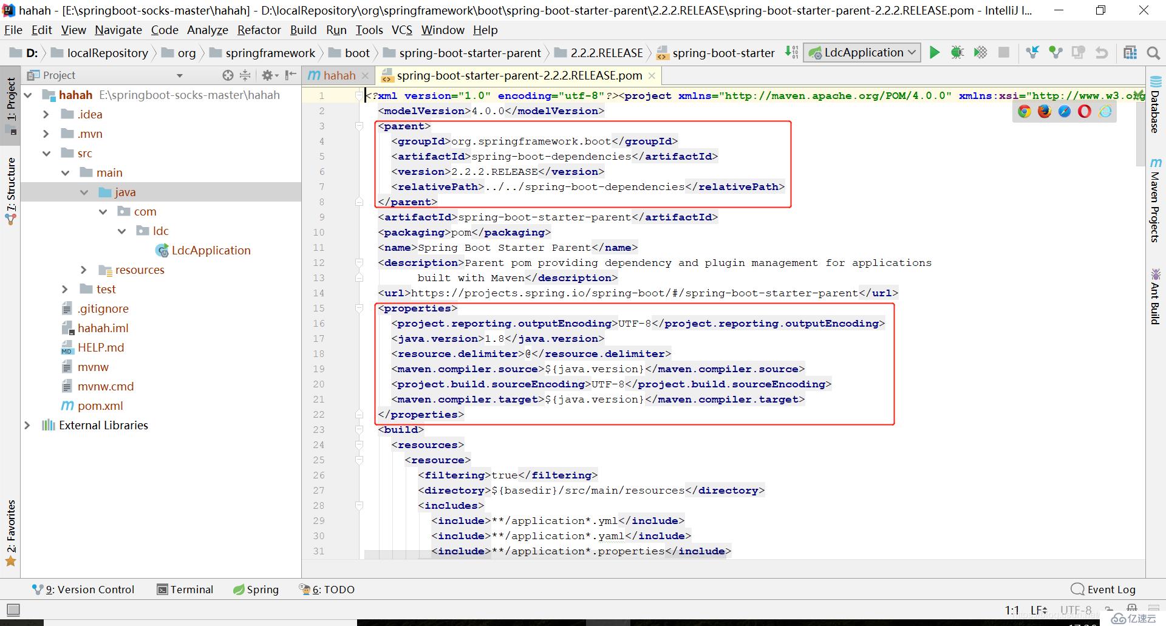Expand the test folder
This screenshot has width=1166, height=626.
pos(65,290)
